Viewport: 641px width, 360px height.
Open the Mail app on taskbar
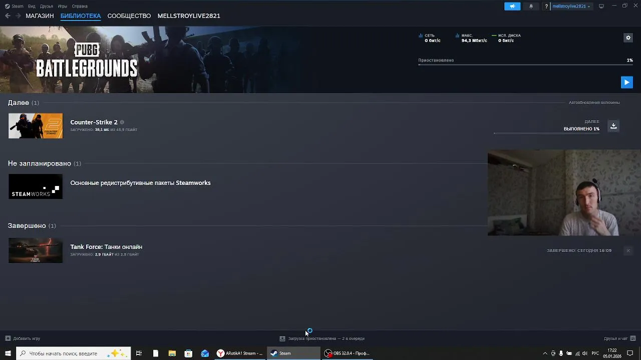tap(205, 353)
